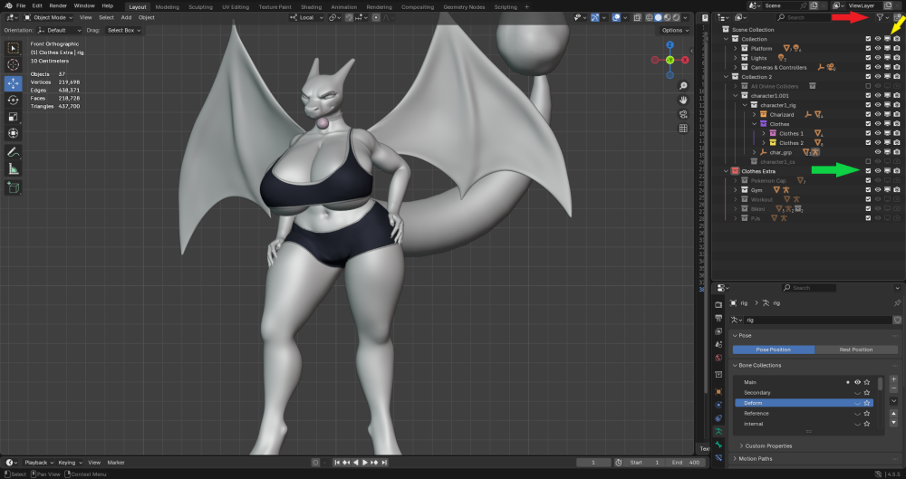The height and width of the screenshot is (479, 906).
Task: Switch to the Sculpting workspace tab
Action: [x=200, y=7]
